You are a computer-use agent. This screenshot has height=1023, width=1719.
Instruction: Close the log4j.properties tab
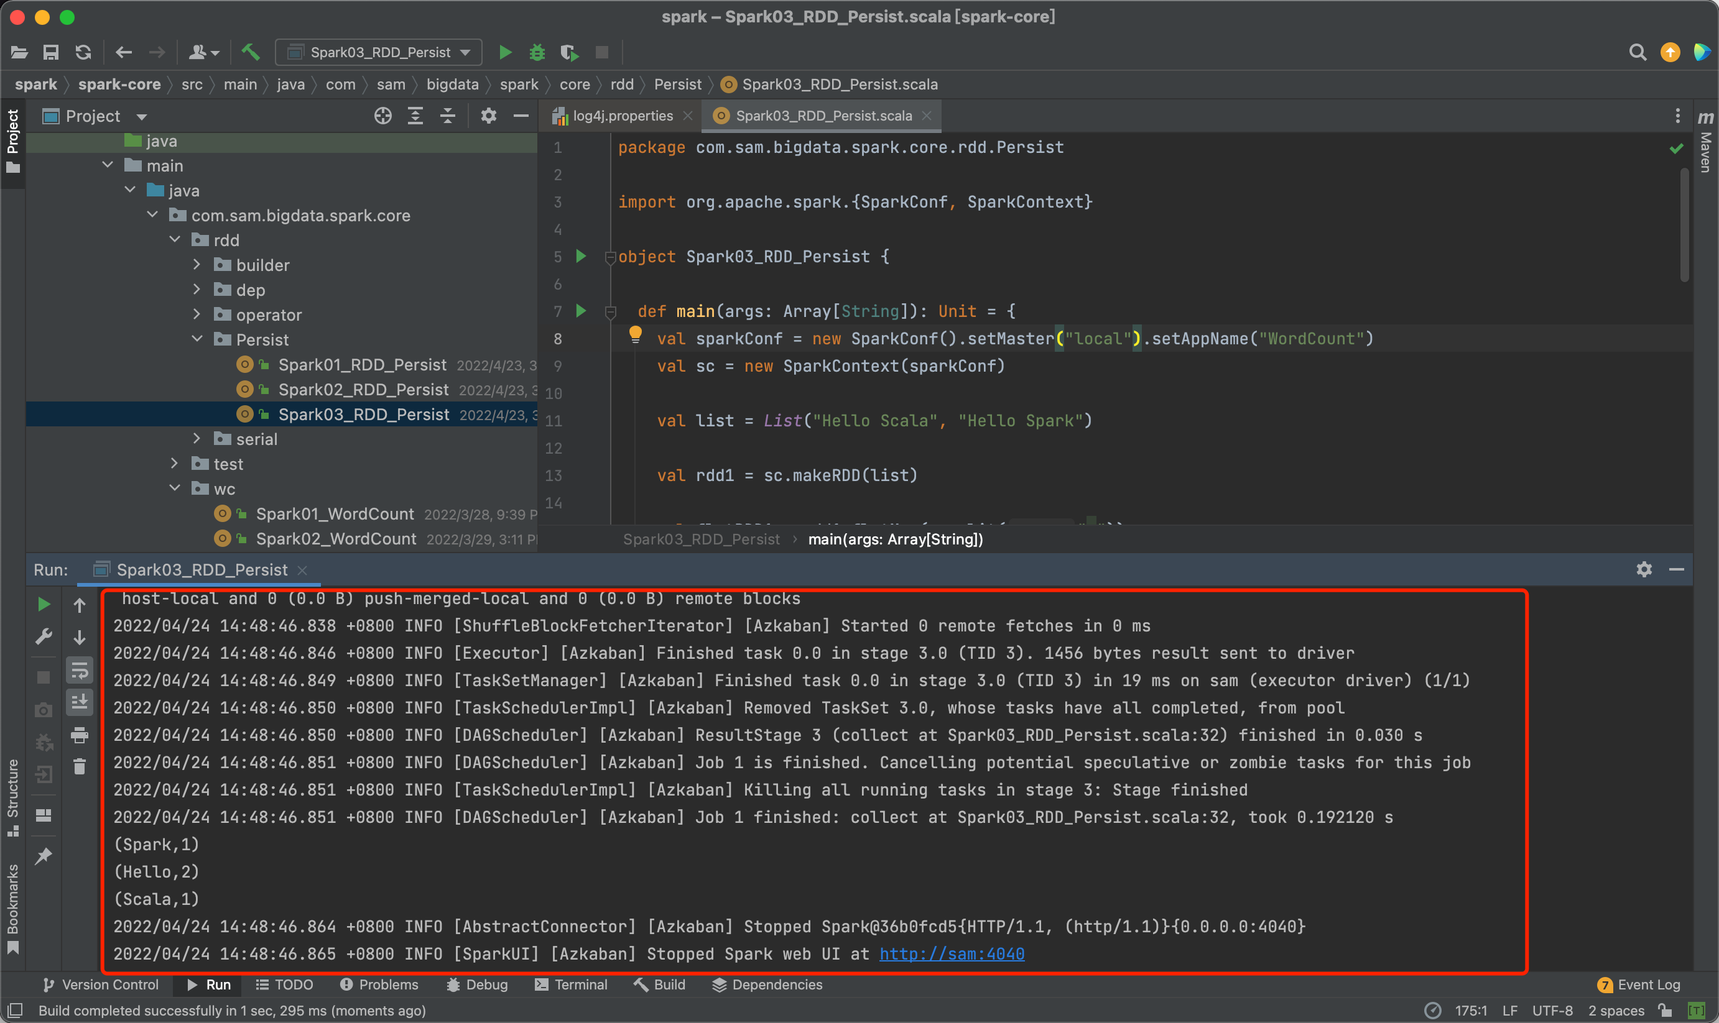tap(688, 116)
